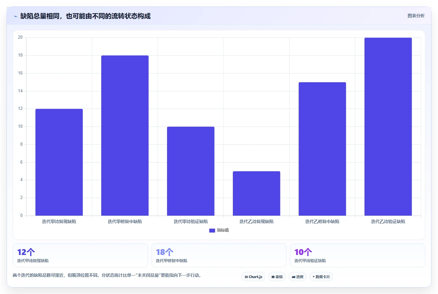Click the lightning icon beside the chart title
The height and width of the screenshot is (294, 438).
pos(15,16)
